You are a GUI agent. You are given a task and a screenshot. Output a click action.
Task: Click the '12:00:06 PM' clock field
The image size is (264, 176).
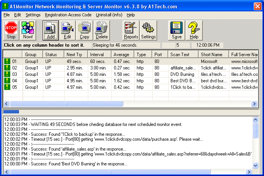(208, 45)
